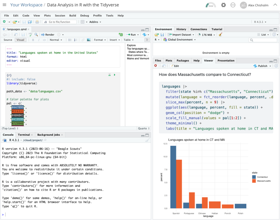The height and width of the screenshot is (220, 280).
Task: Clear the console with the broom icon
Action: [x=147, y=140]
